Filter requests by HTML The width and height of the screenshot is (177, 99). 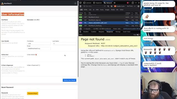pos(85,10)
